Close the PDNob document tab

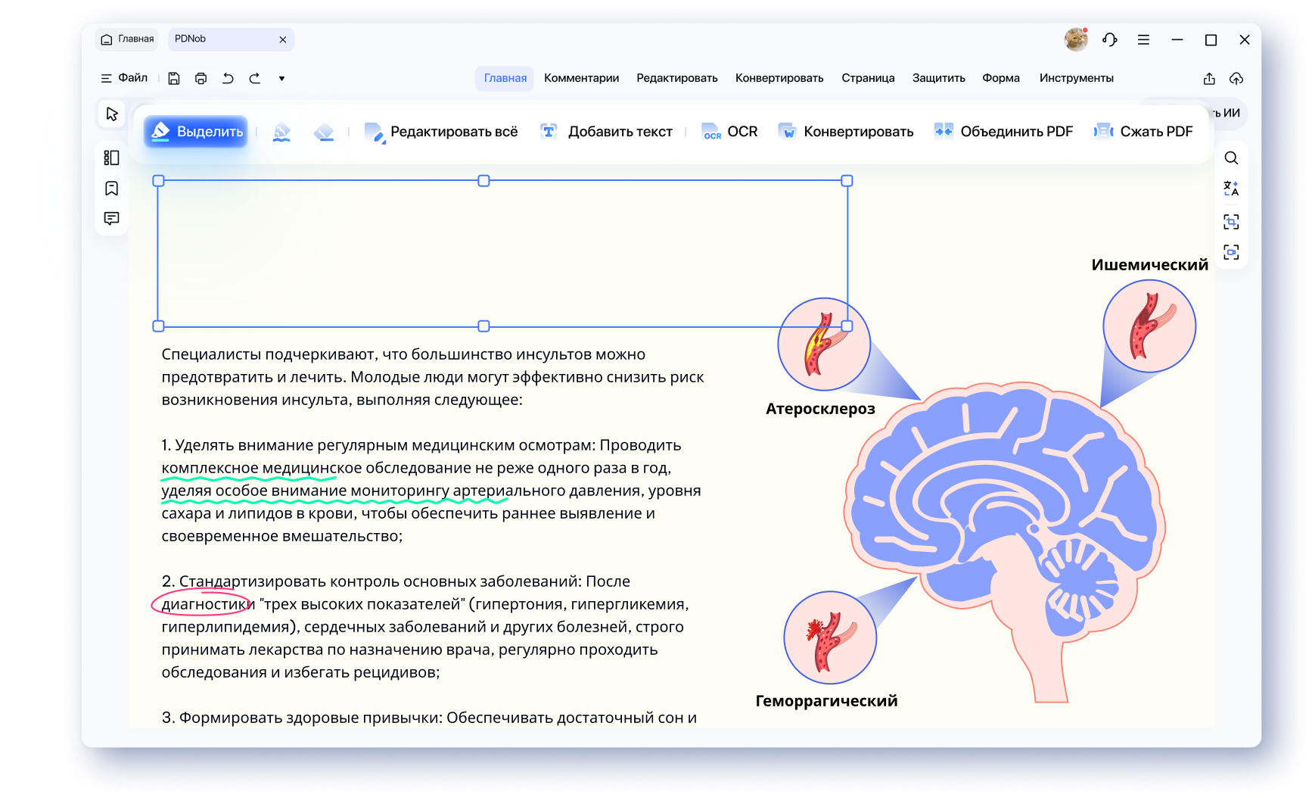(x=283, y=39)
